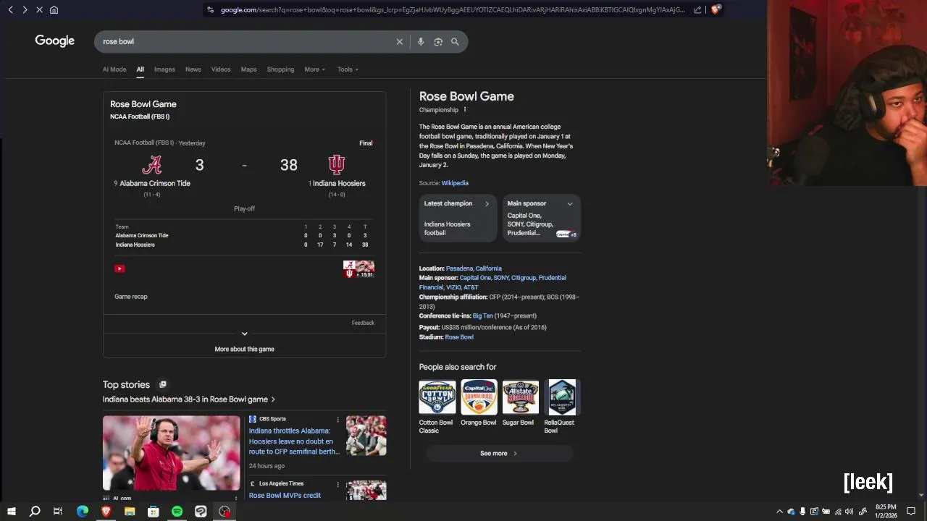Expand game card with down chevron
927x521 pixels.
click(x=244, y=334)
